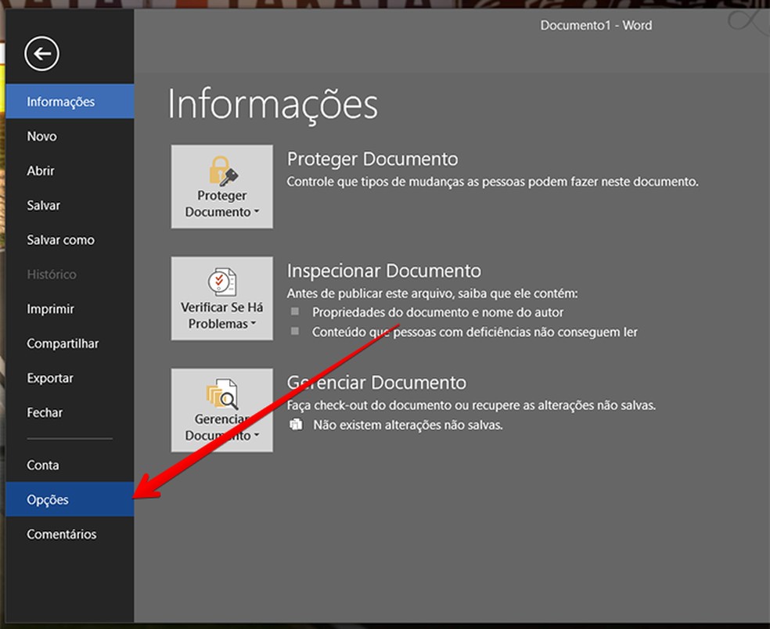The width and height of the screenshot is (770, 629).
Task: Click the unsaved changes document icon
Action: pos(297,426)
